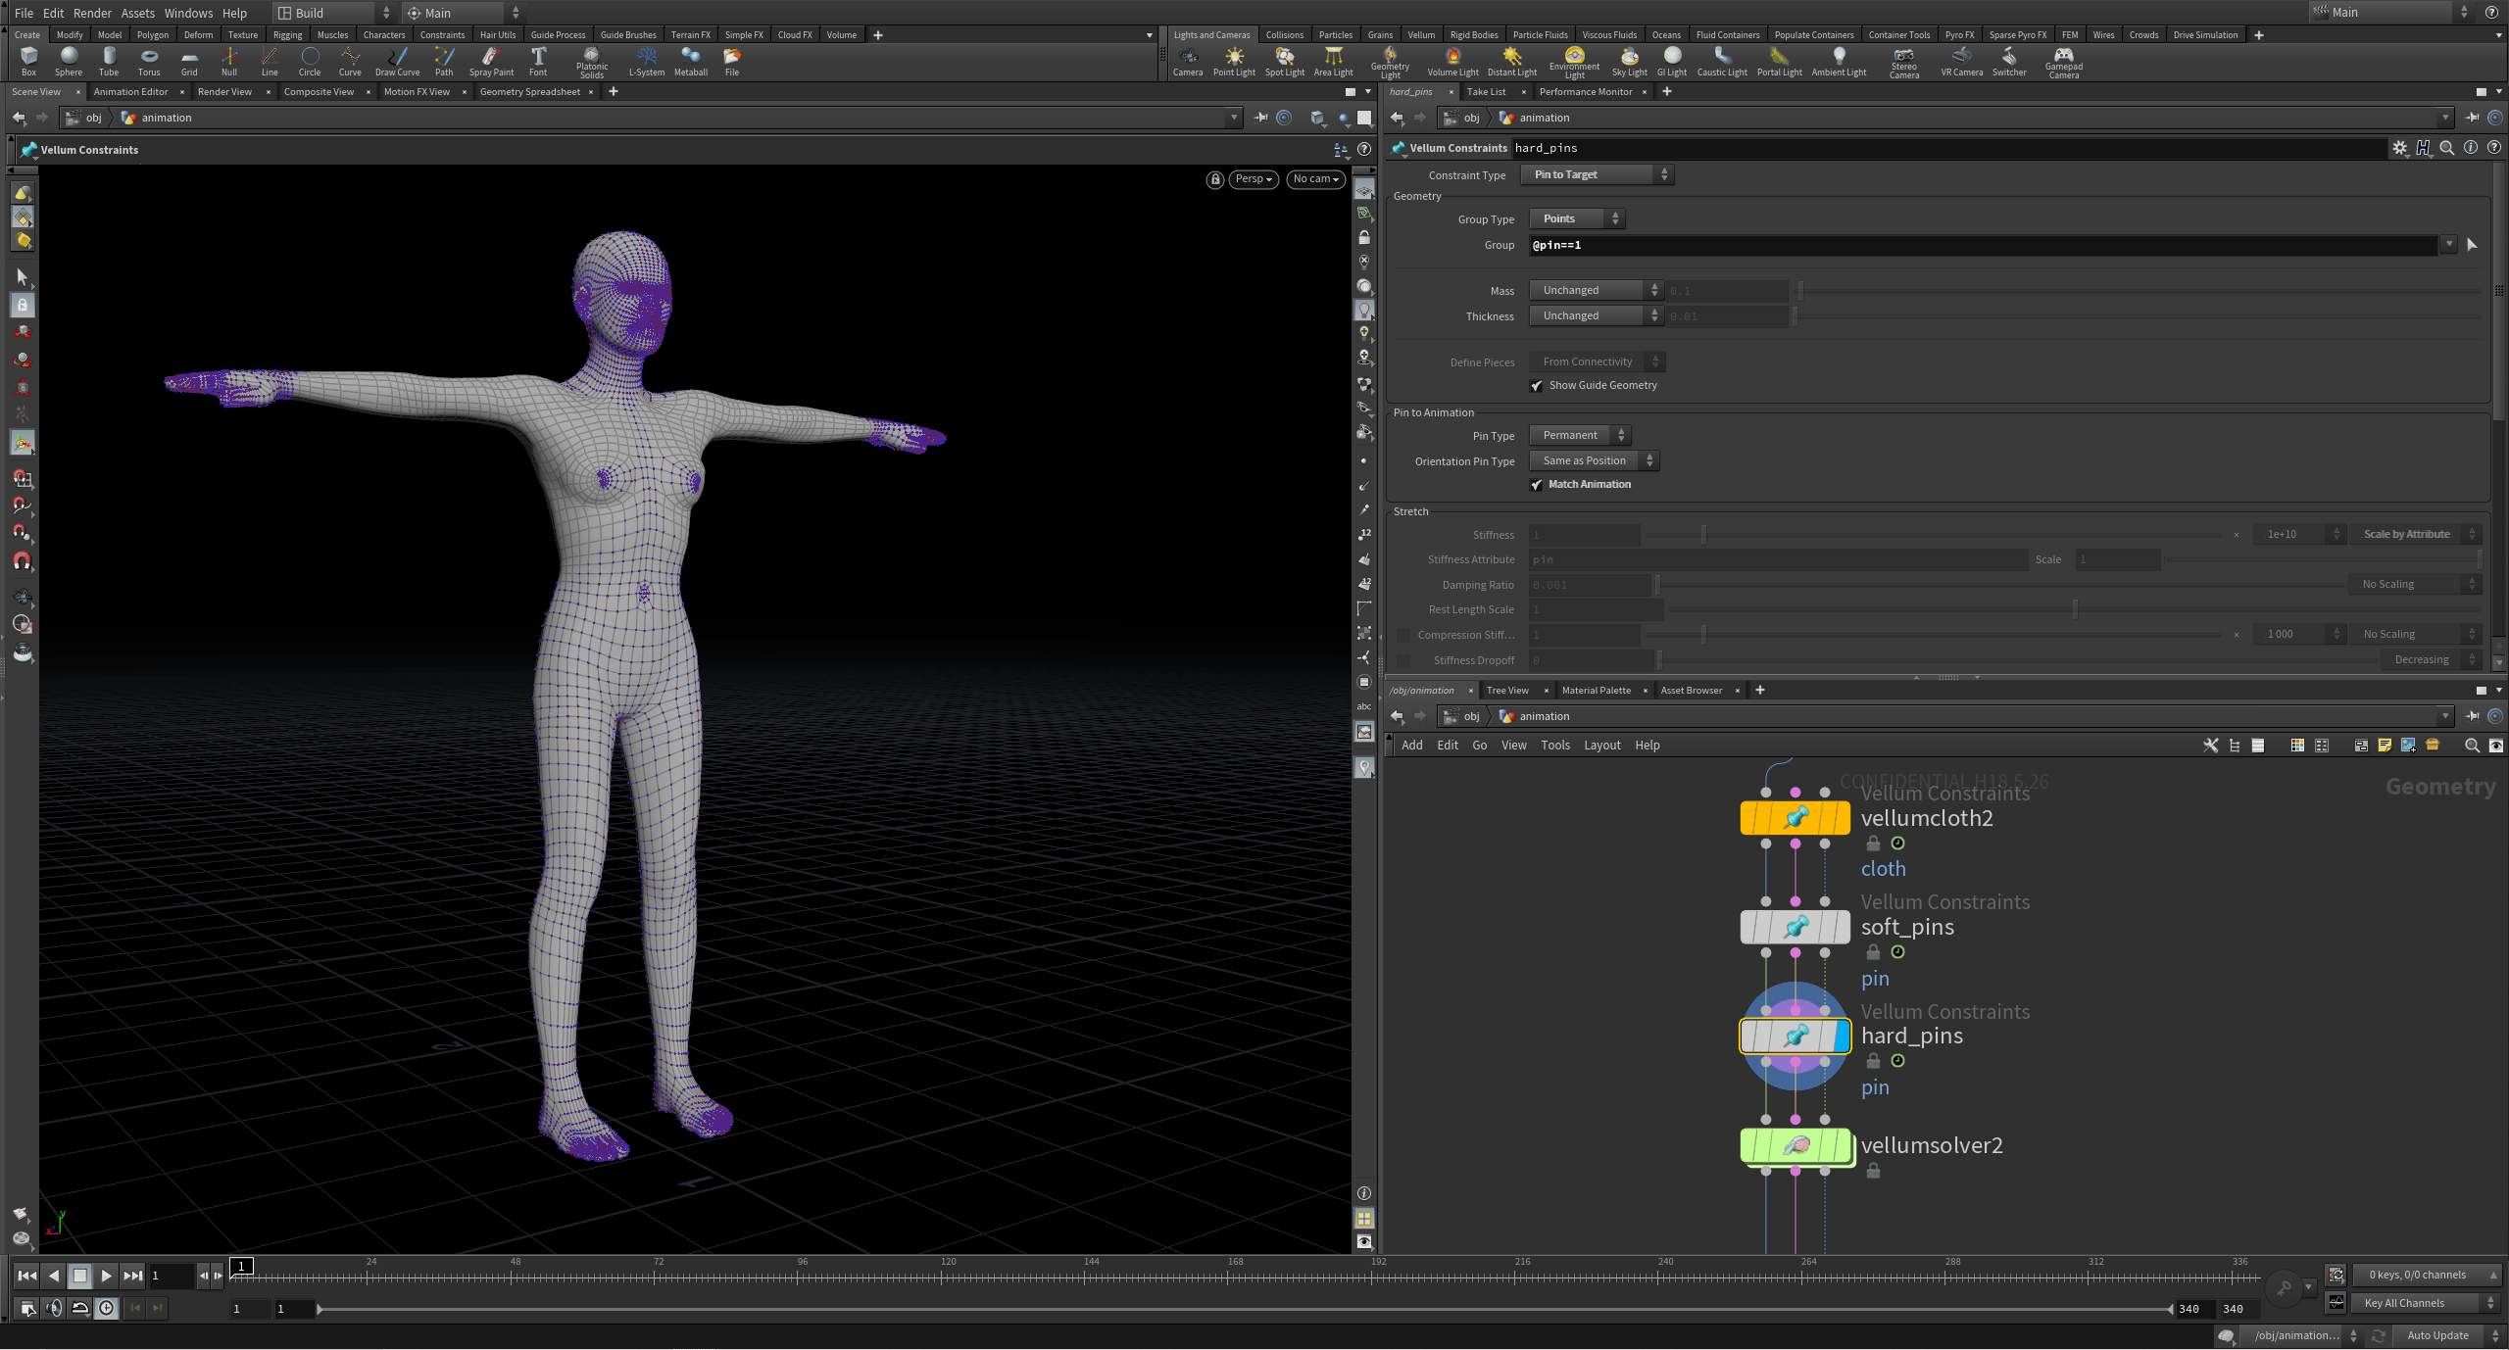Viewport: 2509px width, 1350px height.
Task: Open the Constraint Type dropdown
Action: point(1596,174)
